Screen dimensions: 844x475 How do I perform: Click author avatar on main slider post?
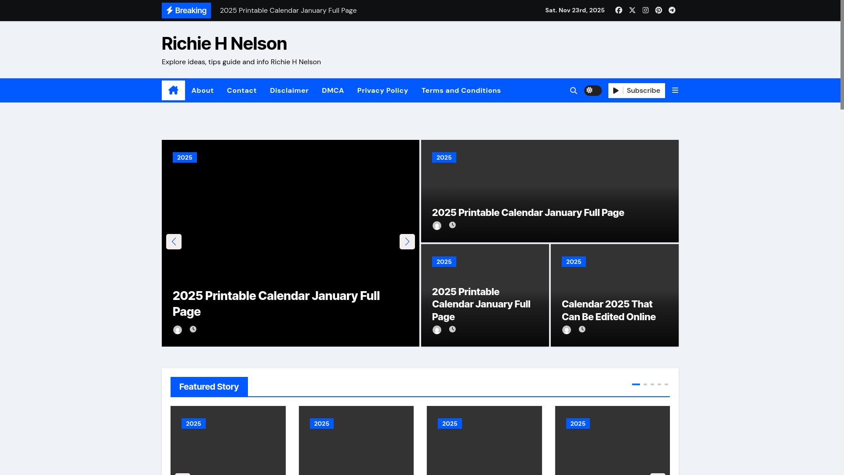coord(178,330)
